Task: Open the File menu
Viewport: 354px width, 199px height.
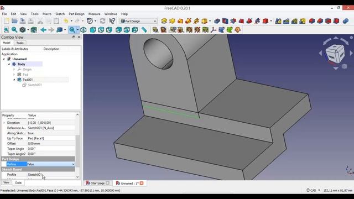Action: pos(4,14)
